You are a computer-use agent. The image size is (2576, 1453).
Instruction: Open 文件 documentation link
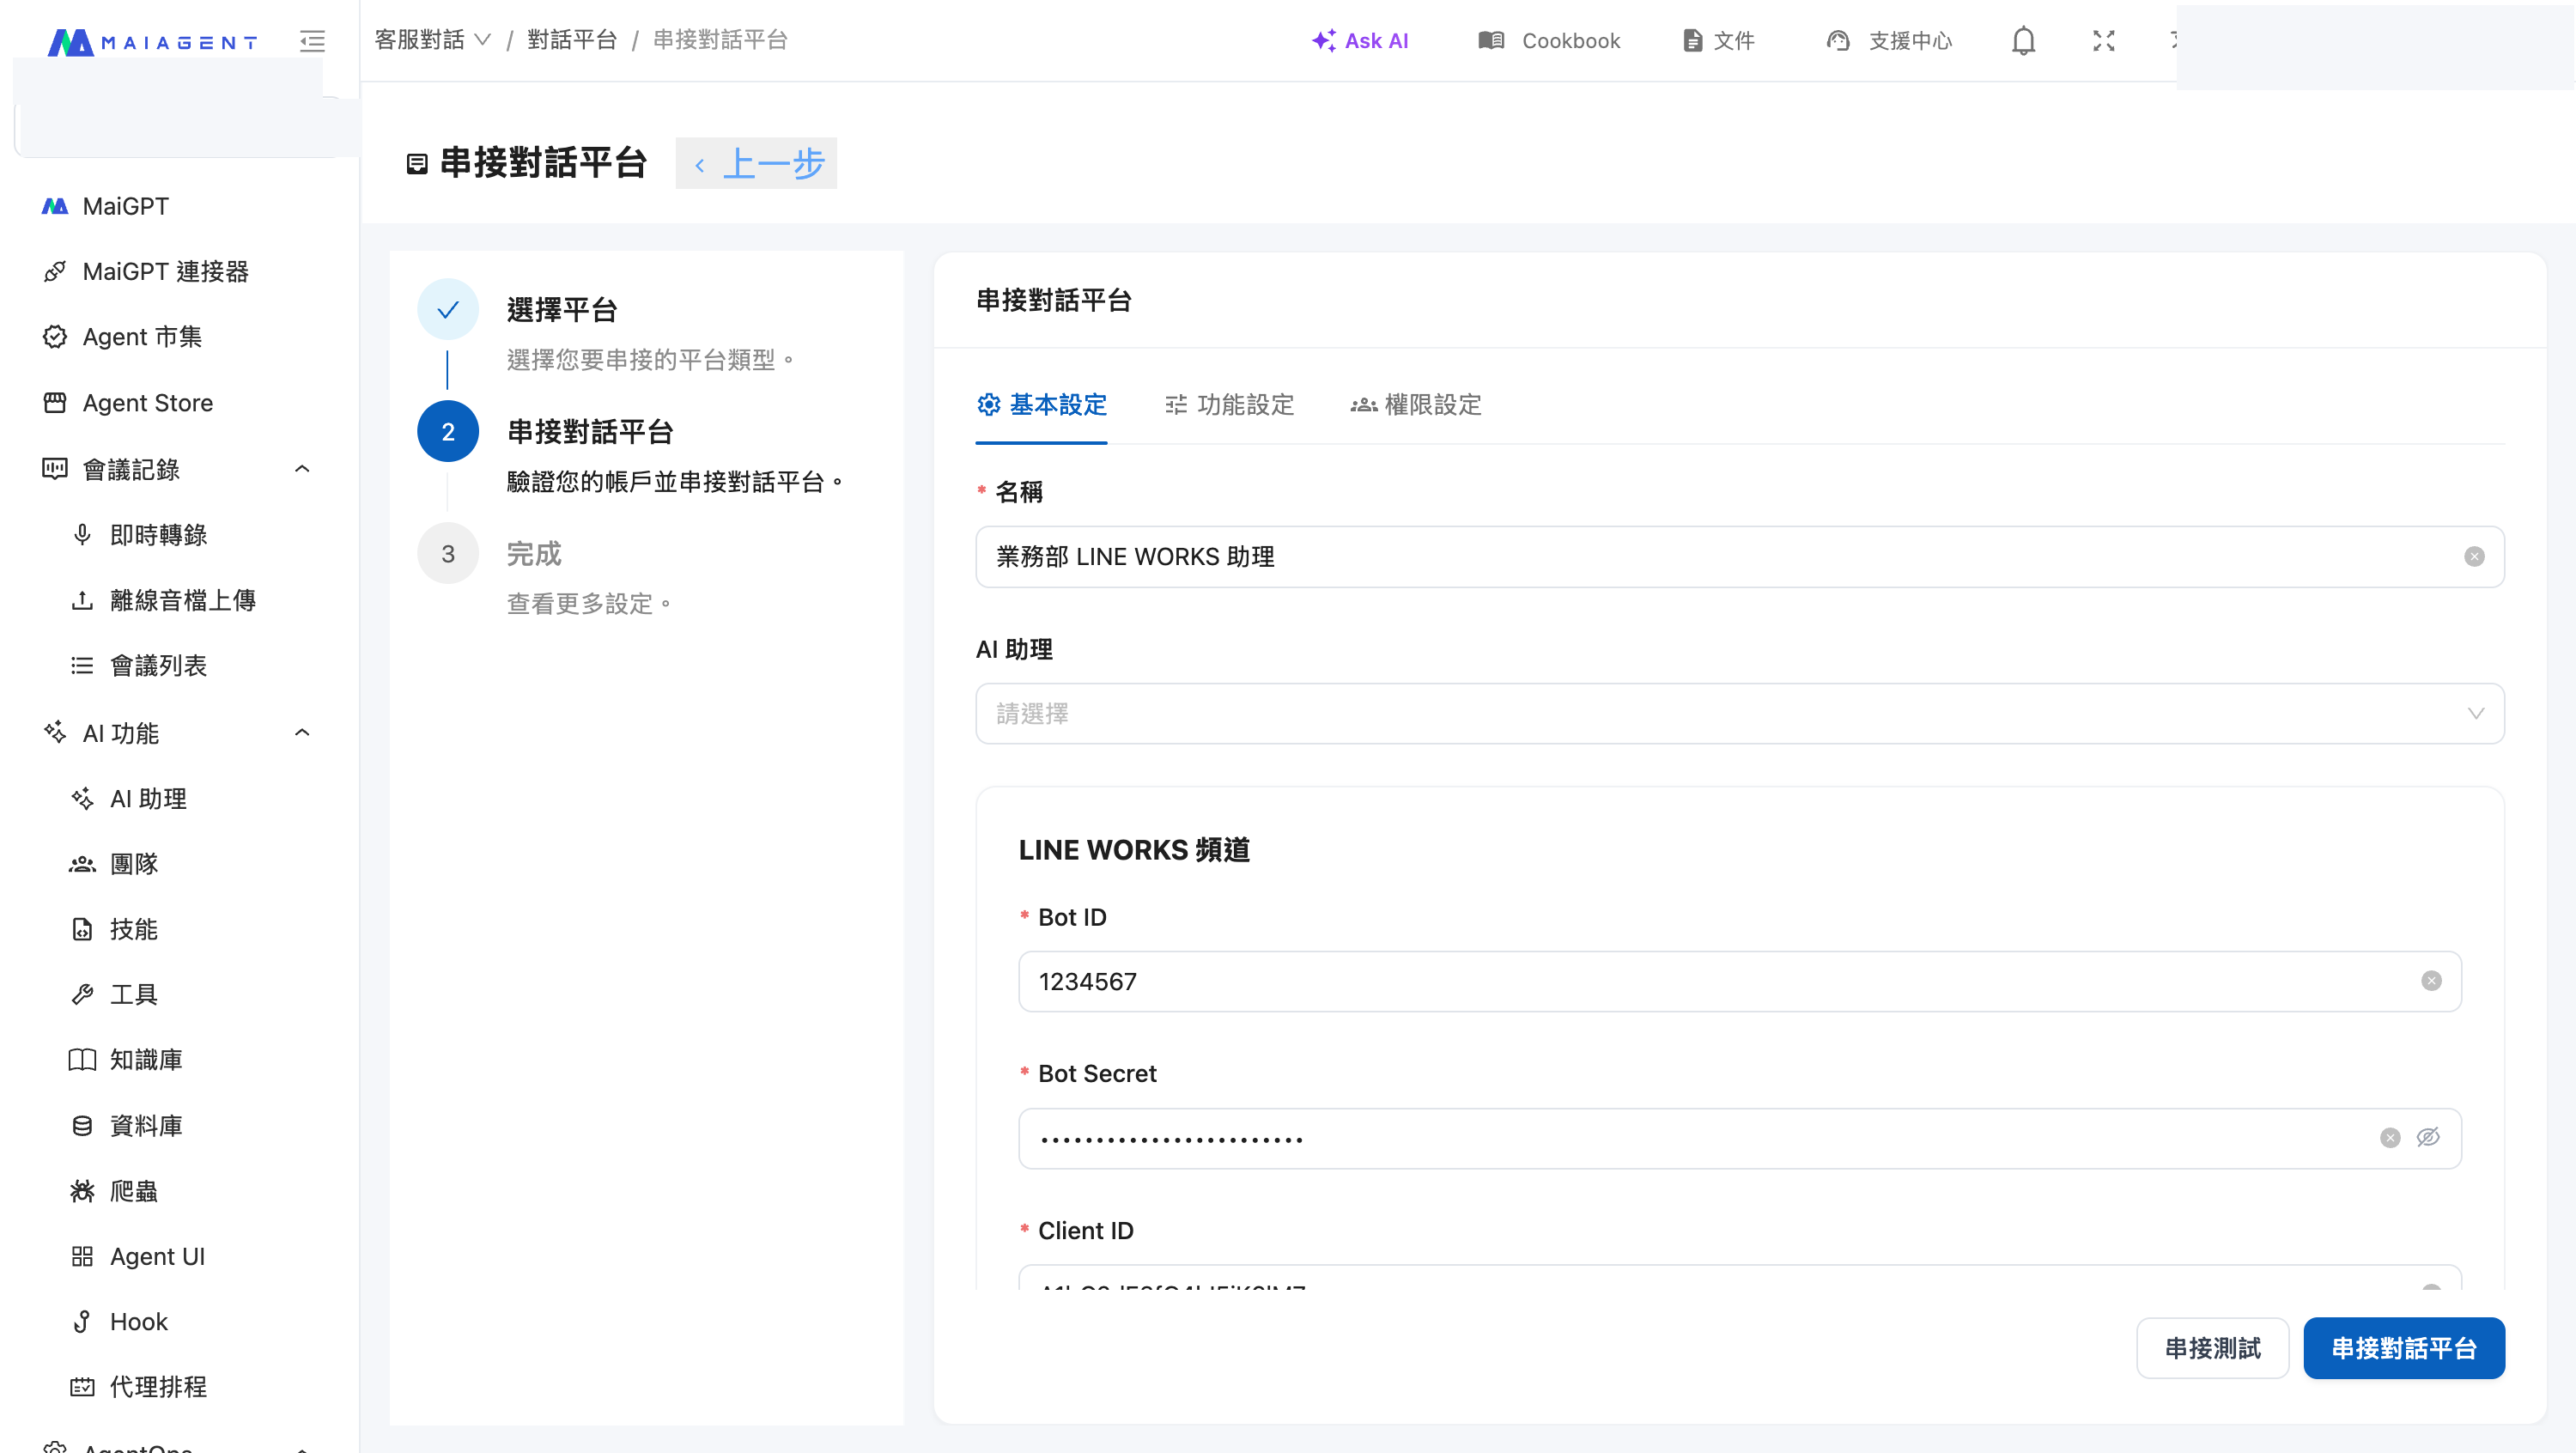(1719, 40)
